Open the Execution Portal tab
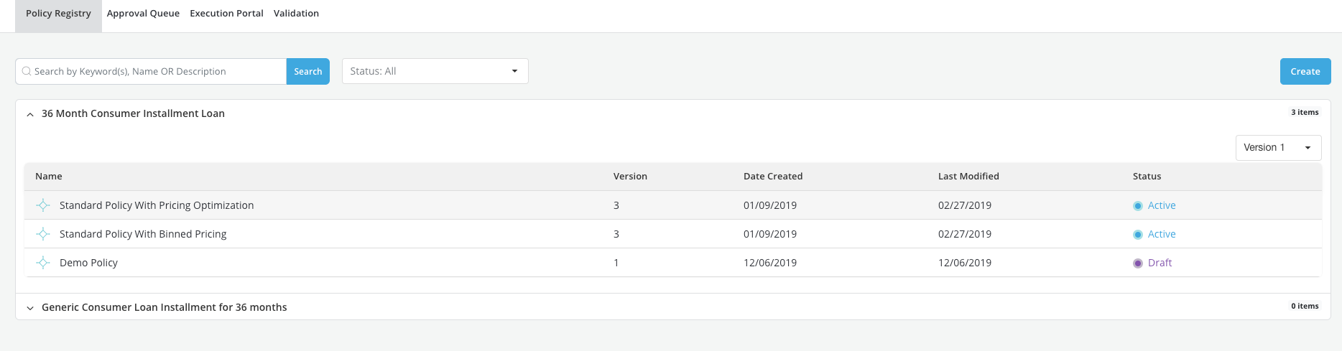The height and width of the screenshot is (351, 1342). [x=226, y=14]
